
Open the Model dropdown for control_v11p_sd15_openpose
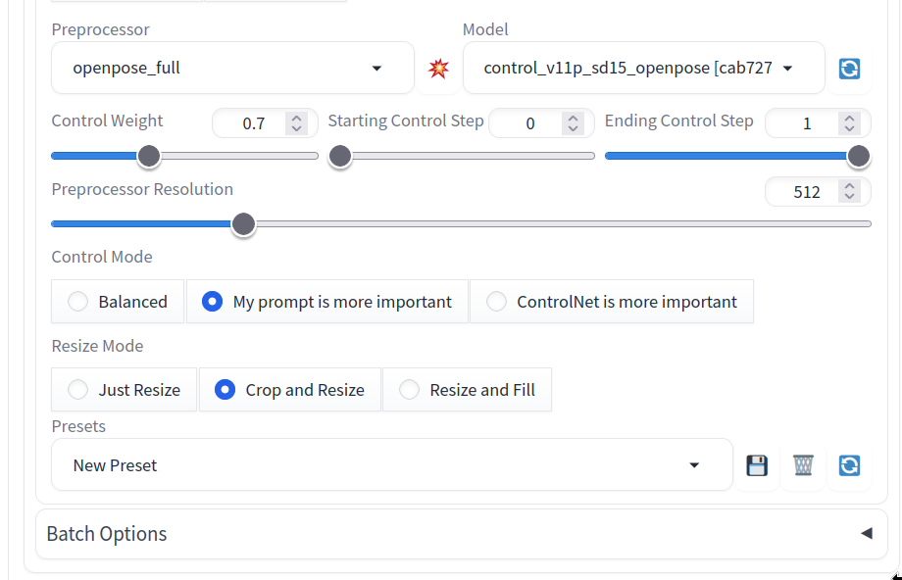pos(643,69)
